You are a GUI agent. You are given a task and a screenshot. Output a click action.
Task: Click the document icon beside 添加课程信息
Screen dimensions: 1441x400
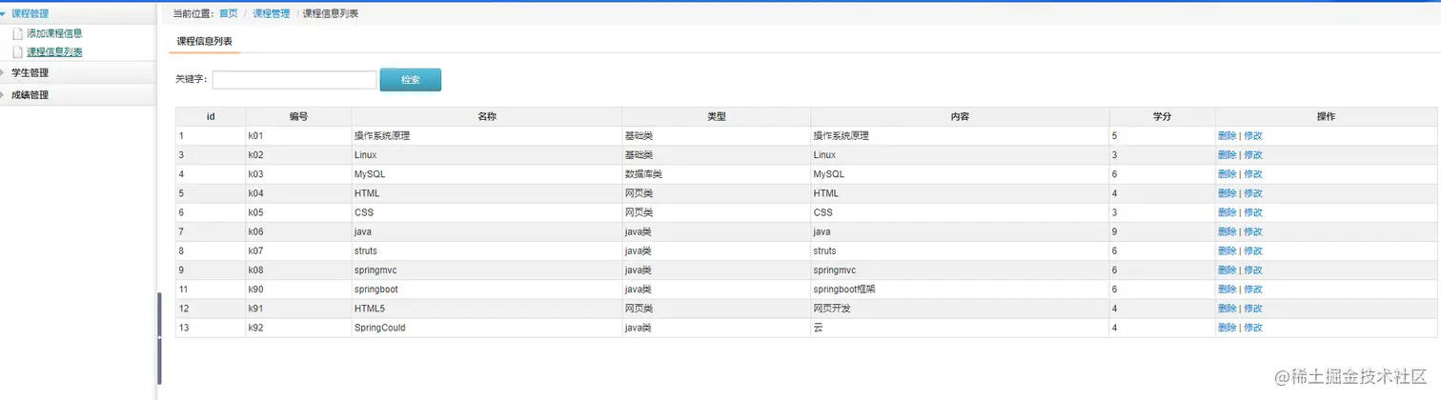(x=17, y=33)
